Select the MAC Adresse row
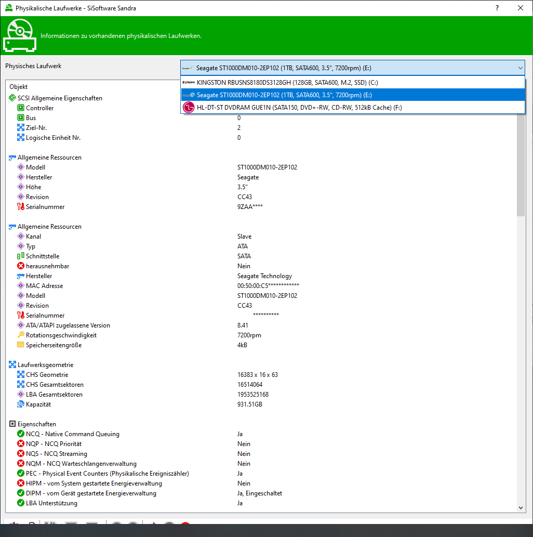This screenshot has height=537, width=533. coord(44,286)
